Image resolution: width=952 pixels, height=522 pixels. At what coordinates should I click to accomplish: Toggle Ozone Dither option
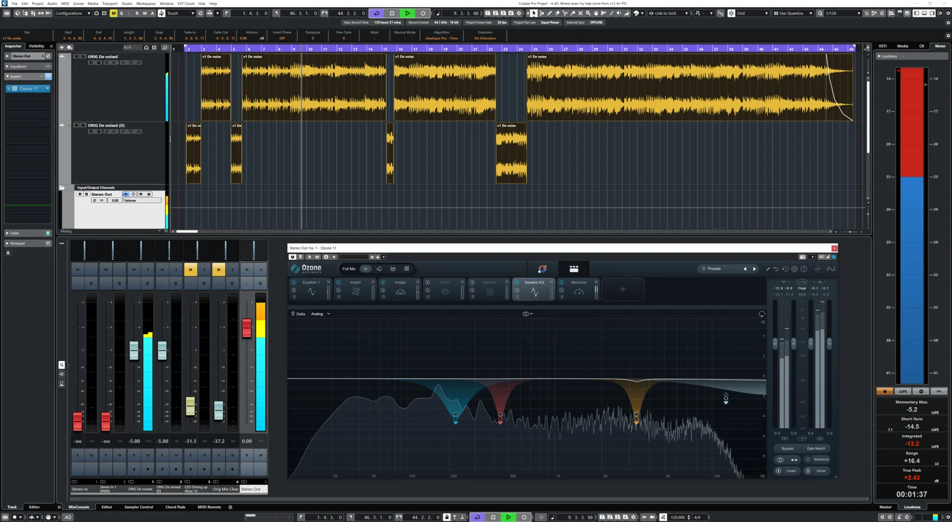pos(817,471)
